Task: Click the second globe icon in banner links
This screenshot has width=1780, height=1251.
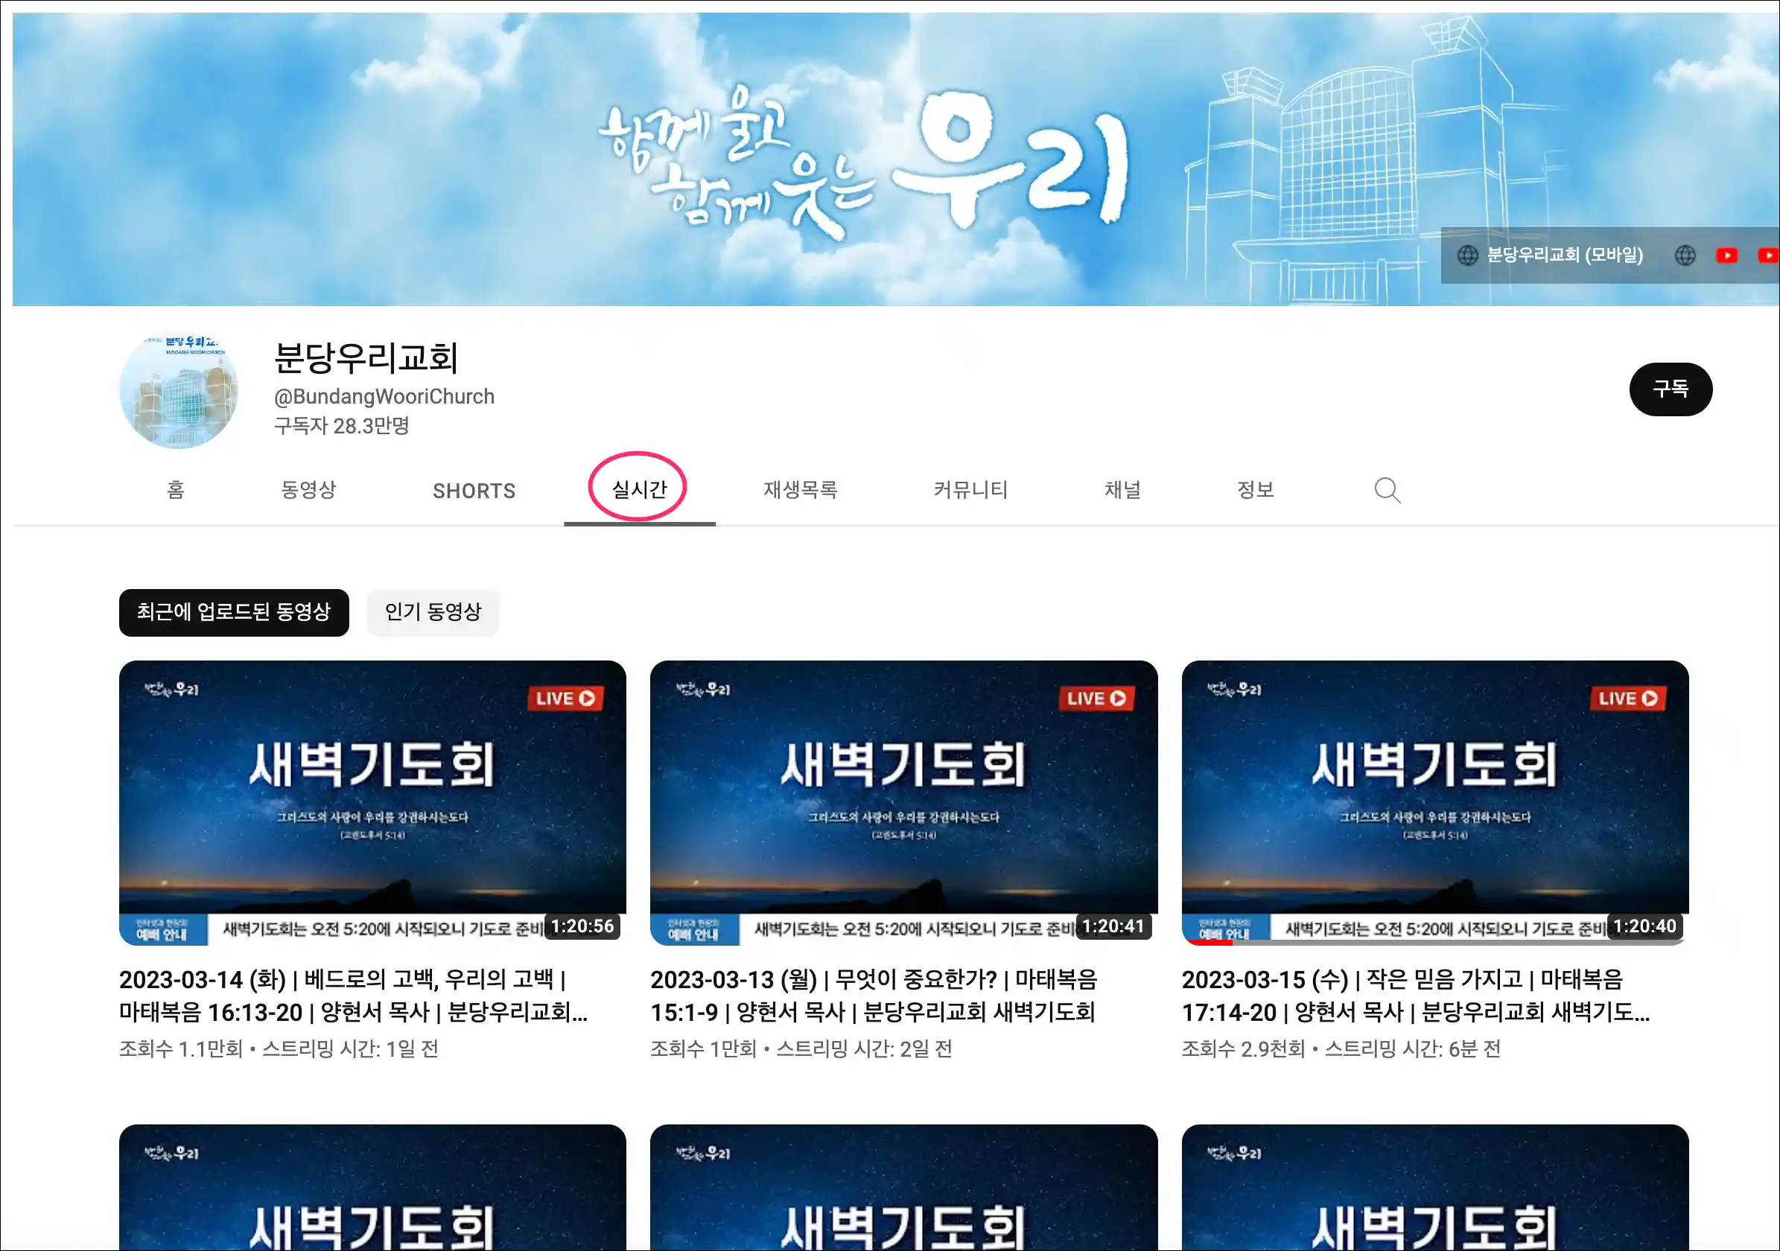Action: click(x=1685, y=255)
